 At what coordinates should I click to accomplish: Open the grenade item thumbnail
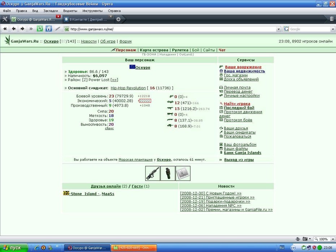(168, 173)
